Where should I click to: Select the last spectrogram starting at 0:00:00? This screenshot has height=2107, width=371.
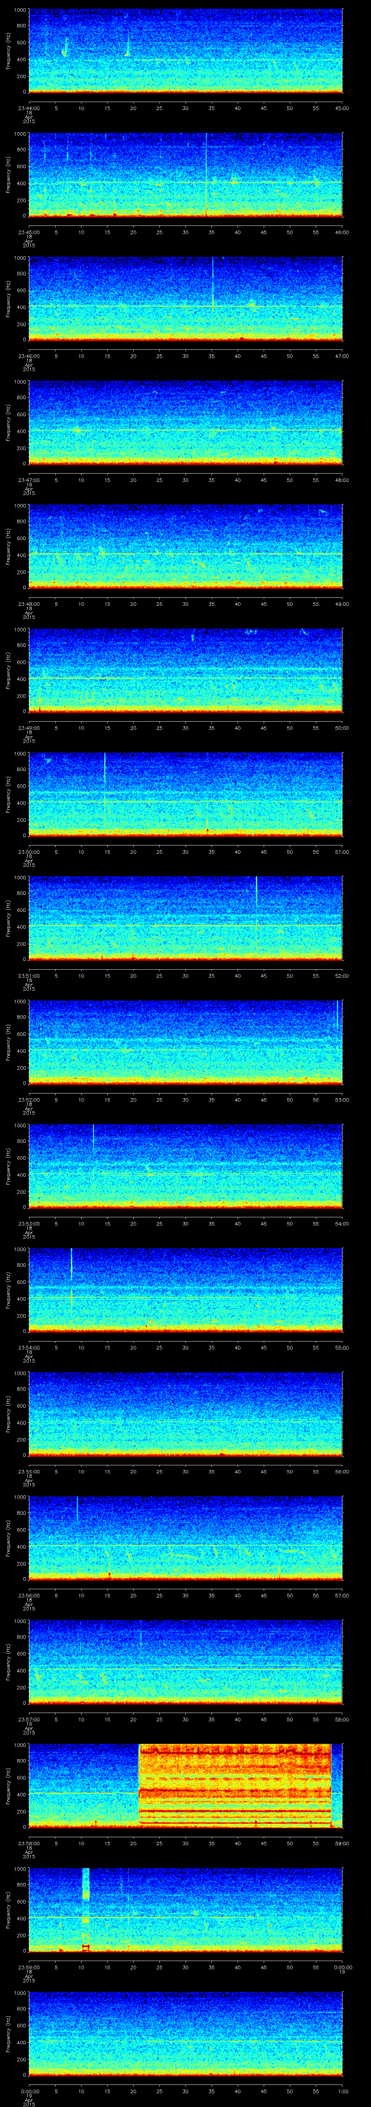[x=185, y=2033]
